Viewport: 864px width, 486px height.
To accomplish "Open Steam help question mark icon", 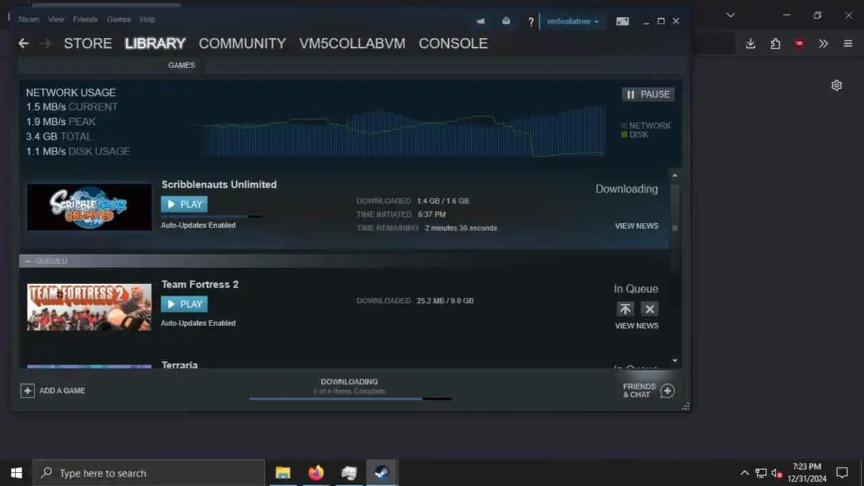I will [x=531, y=22].
